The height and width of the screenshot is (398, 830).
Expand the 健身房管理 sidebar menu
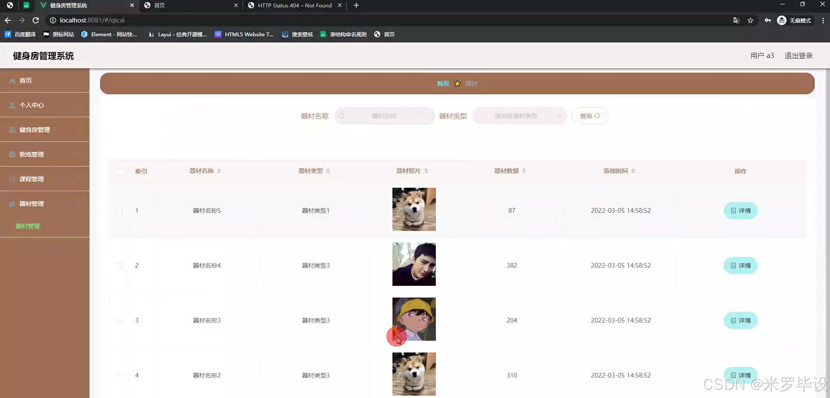tap(45, 130)
